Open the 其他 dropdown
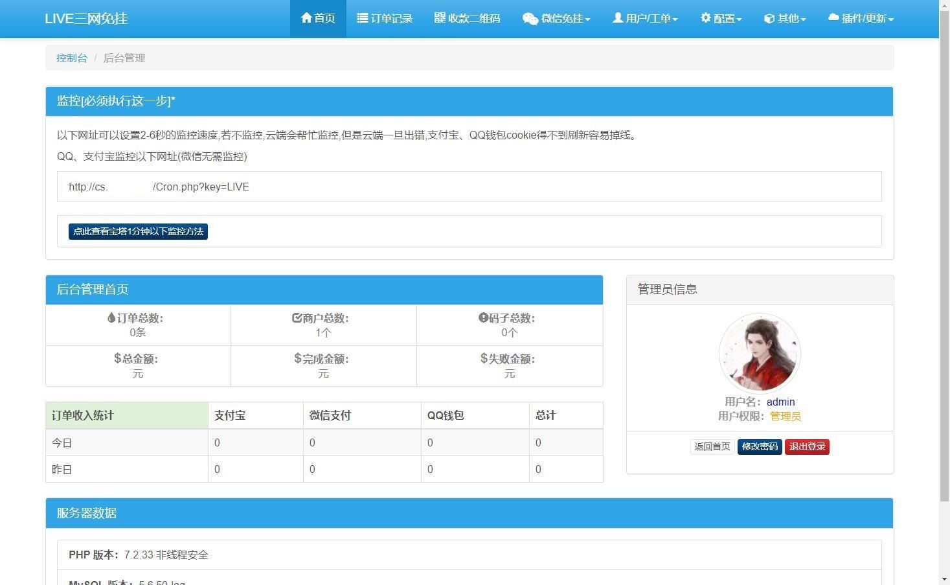This screenshot has height=585, width=950. 784,18
